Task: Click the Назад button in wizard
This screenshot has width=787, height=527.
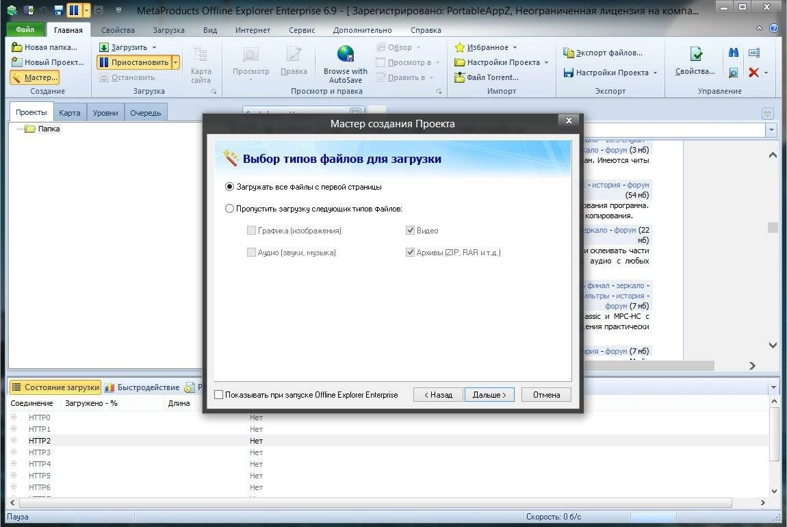Action: pos(439,395)
